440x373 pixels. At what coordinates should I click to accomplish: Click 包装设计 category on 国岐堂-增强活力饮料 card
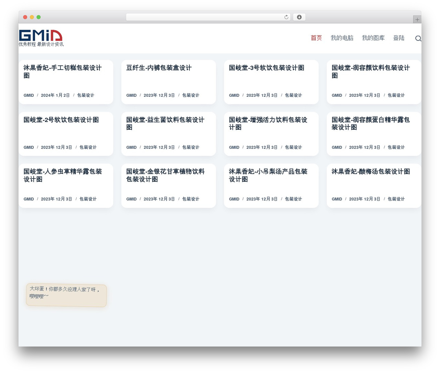pyautogui.click(x=294, y=147)
